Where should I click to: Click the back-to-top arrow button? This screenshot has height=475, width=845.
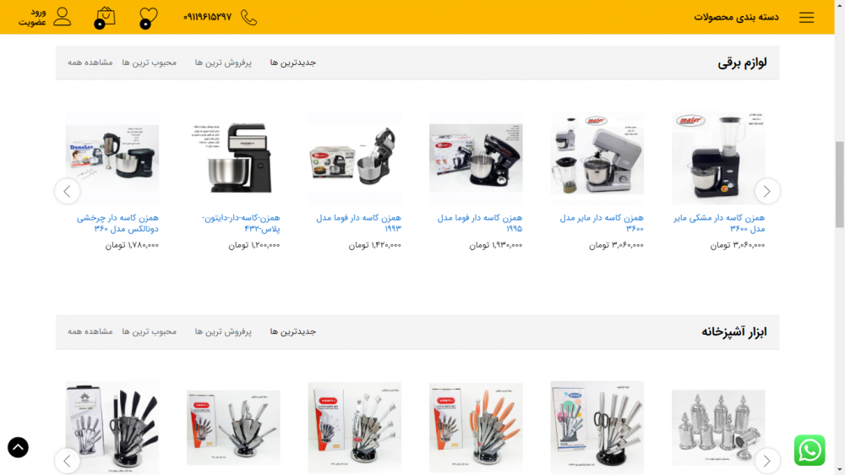click(18, 447)
